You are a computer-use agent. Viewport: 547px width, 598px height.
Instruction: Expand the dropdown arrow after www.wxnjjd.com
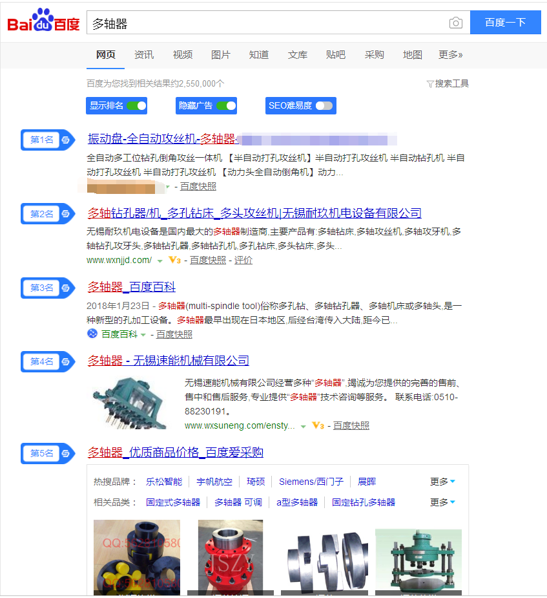(x=160, y=261)
